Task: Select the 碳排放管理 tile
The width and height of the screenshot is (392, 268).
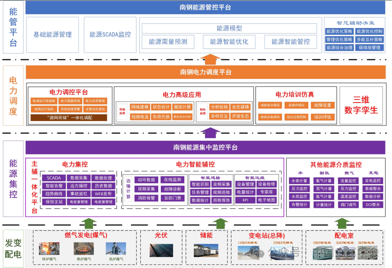Action: click(369, 48)
